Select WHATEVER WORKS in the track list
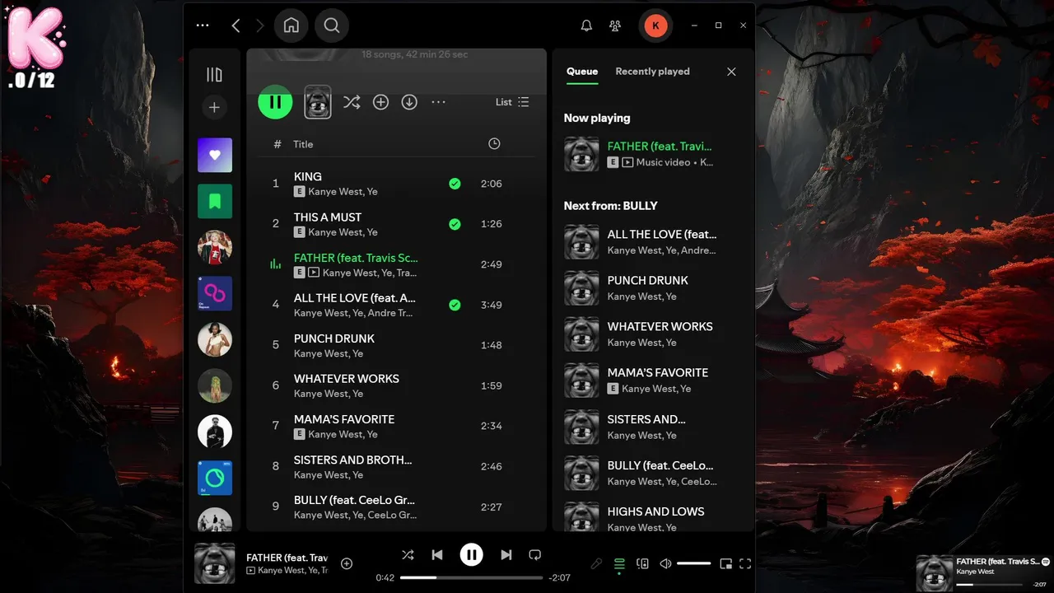This screenshot has height=593, width=1054. (x=396, y=385)
